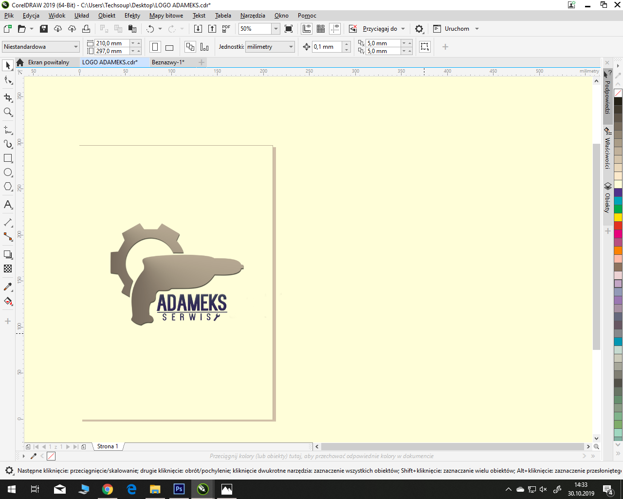The image size is (623, 499).
Task: Choose the Eyedropper tool
Action: tap(8, 287)
